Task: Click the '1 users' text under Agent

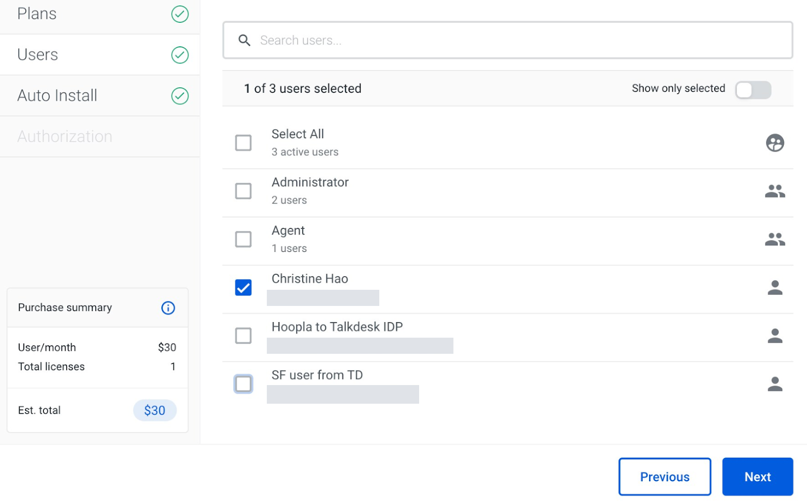Action: 290,248
